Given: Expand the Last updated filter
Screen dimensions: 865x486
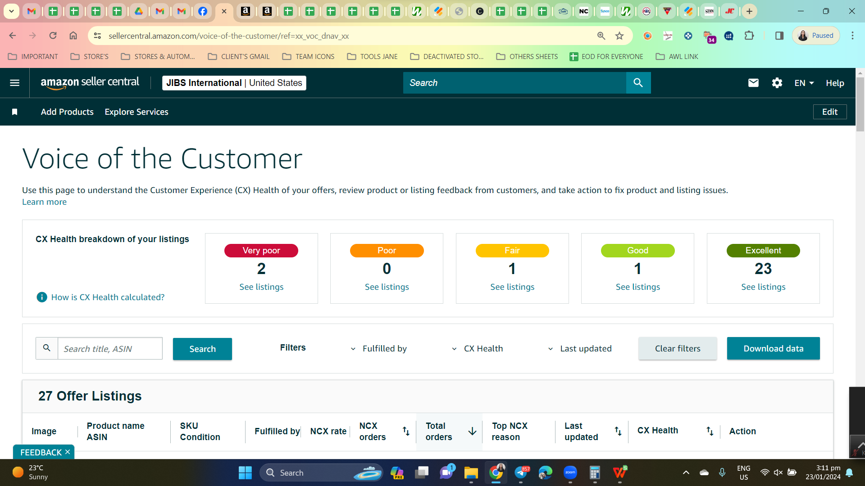Looking at the screenshot, I should coord(579,349).
